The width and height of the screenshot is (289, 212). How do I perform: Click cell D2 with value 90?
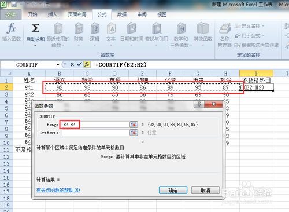115,87
